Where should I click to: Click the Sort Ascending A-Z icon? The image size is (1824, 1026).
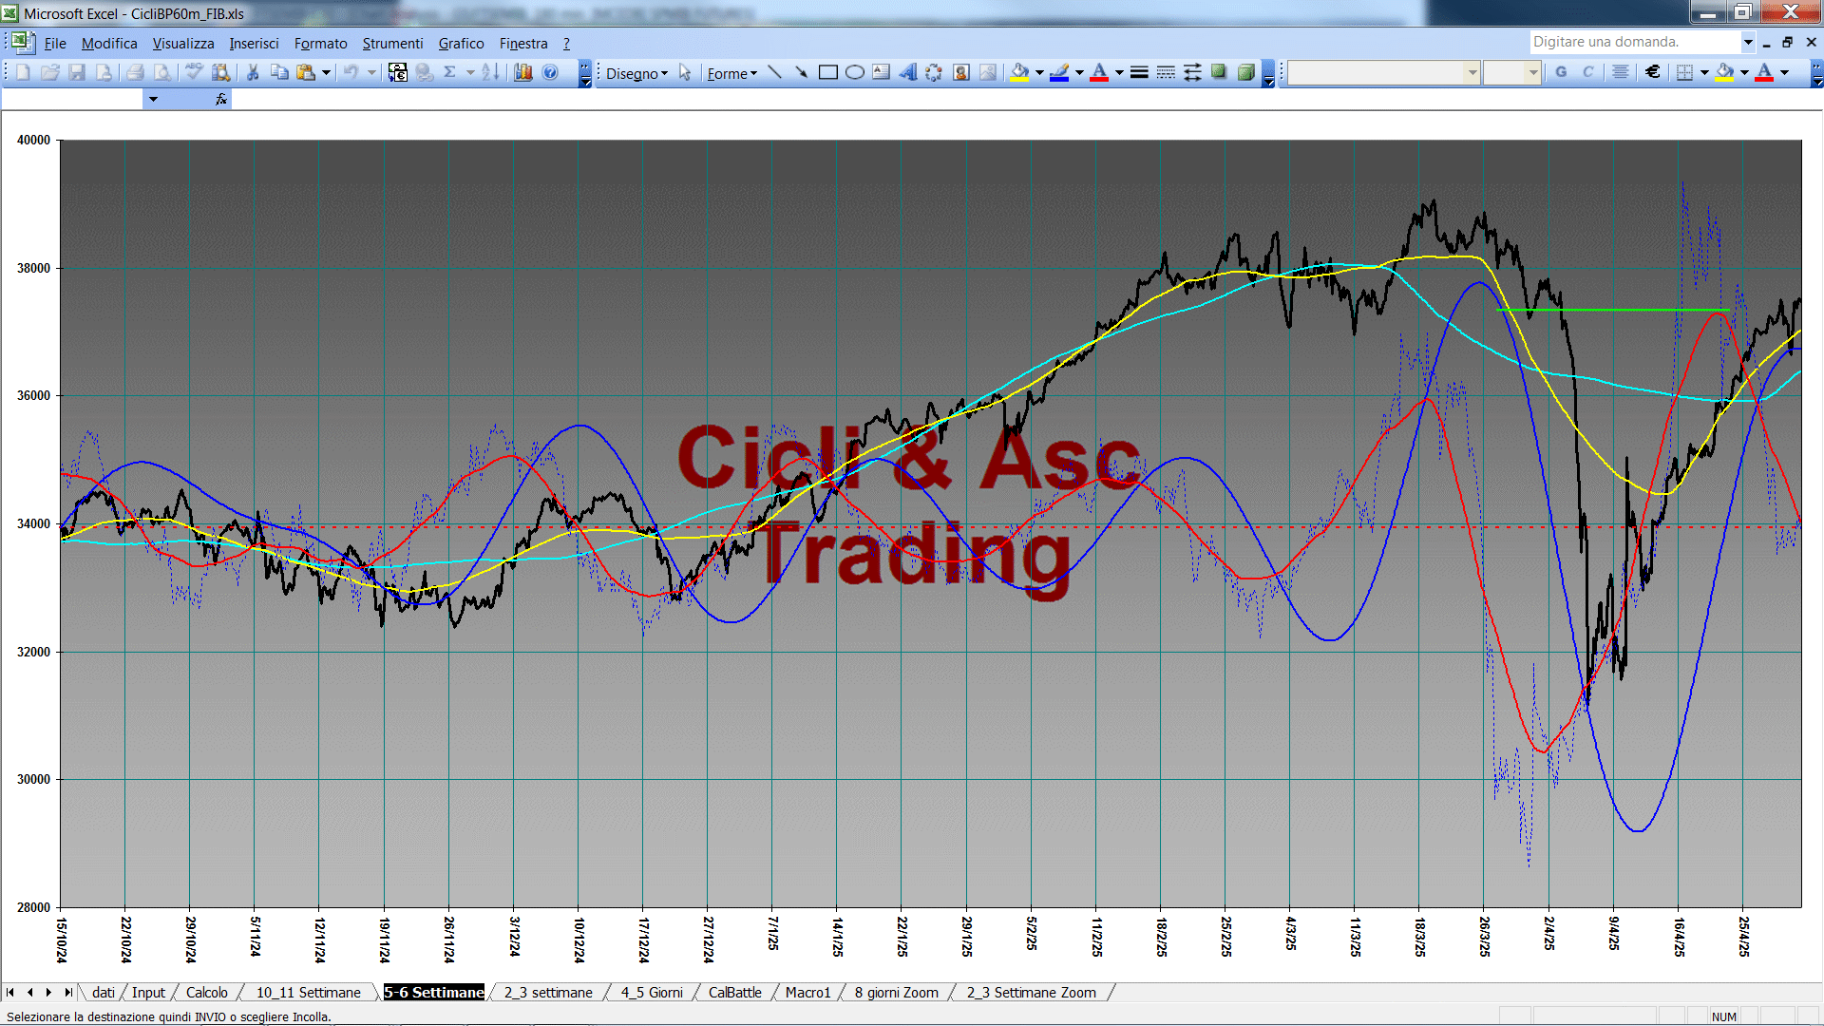click(490, 72)
